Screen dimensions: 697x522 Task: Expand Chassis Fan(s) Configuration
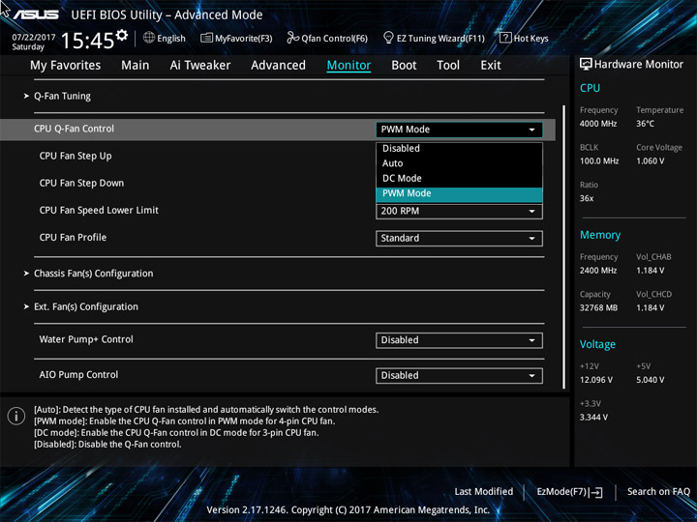[x=93, y=274]
